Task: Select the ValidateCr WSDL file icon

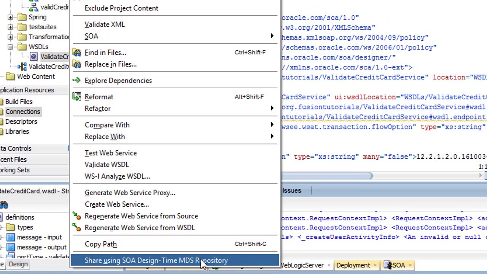Action: pos(33,57)
